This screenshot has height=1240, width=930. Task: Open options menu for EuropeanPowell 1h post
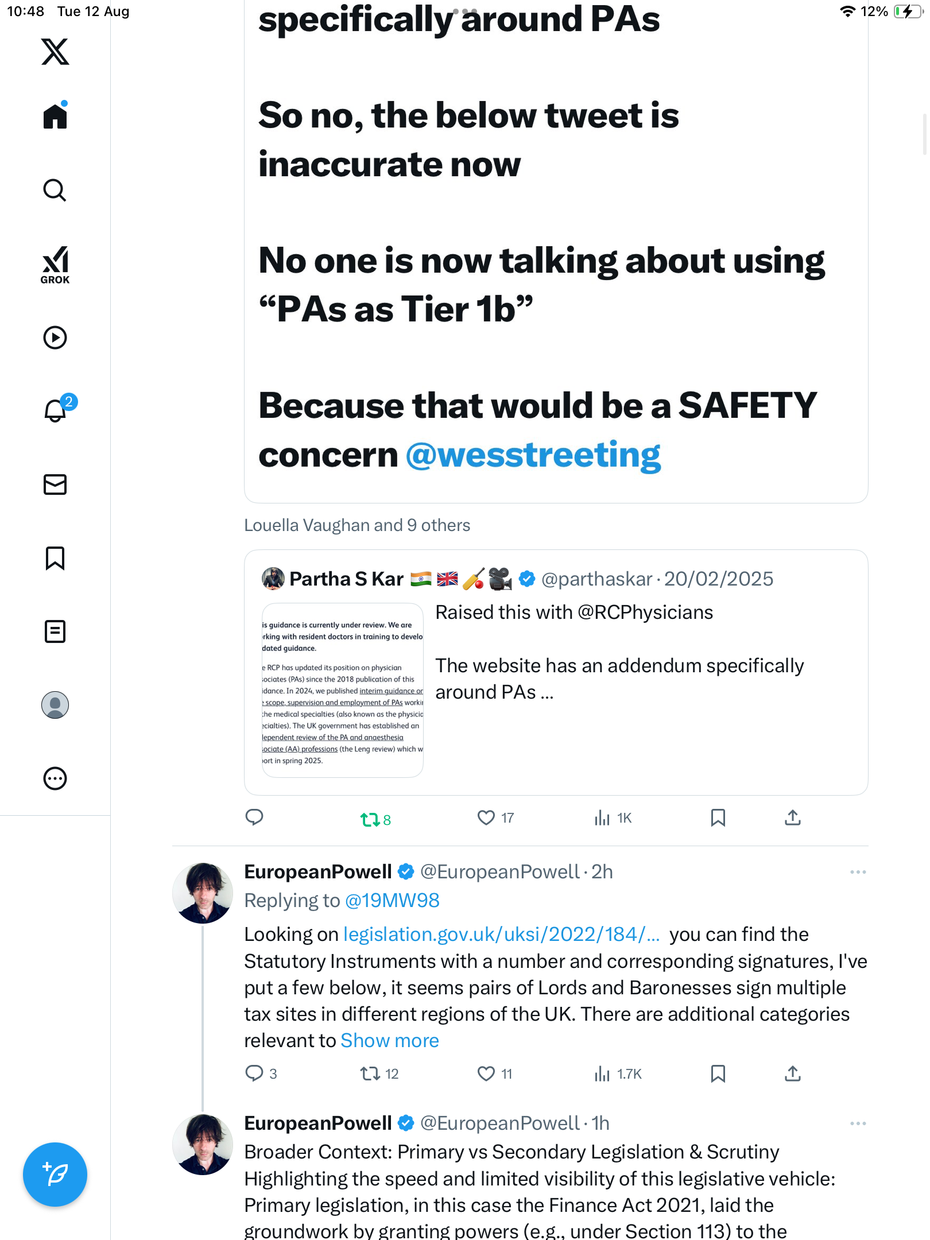[x=858, y=1123]
